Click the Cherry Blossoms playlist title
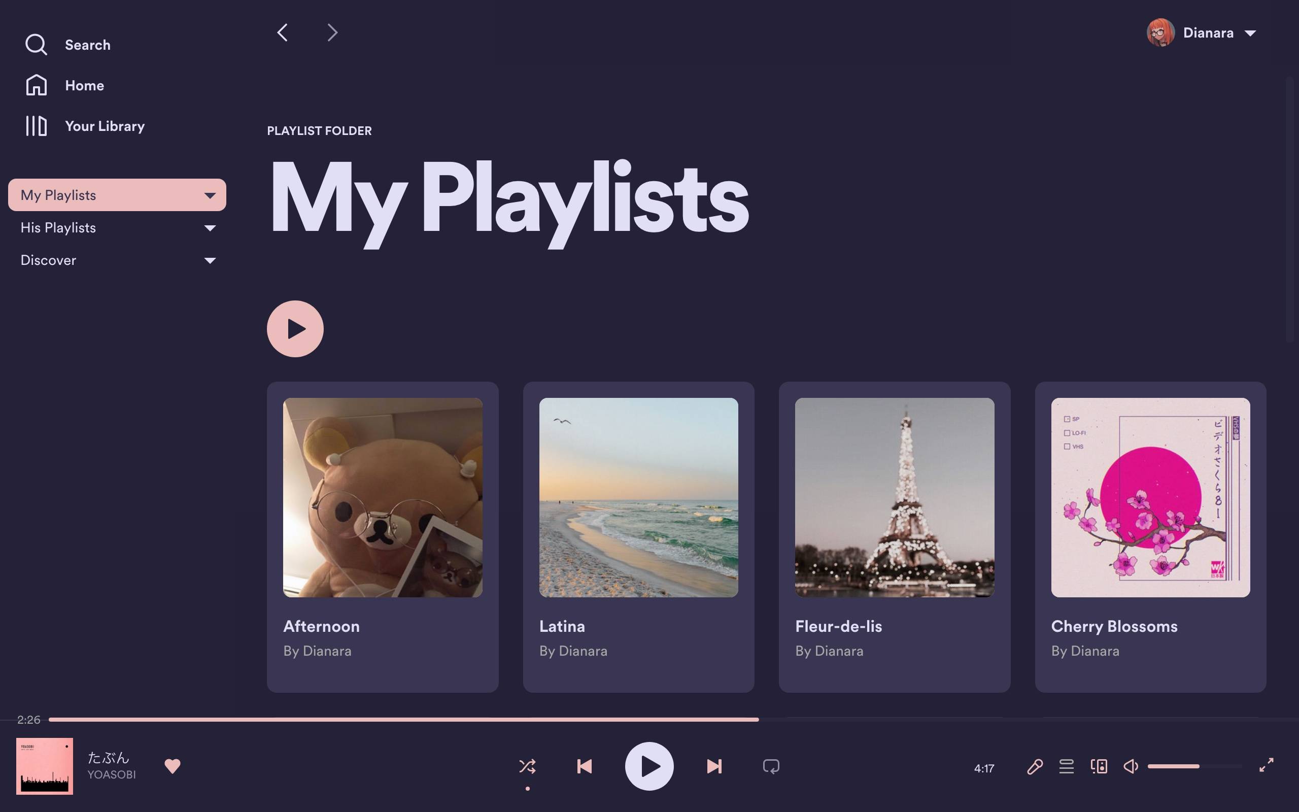The height and width of the screenshot is (812, 1299). (1114, 626)
